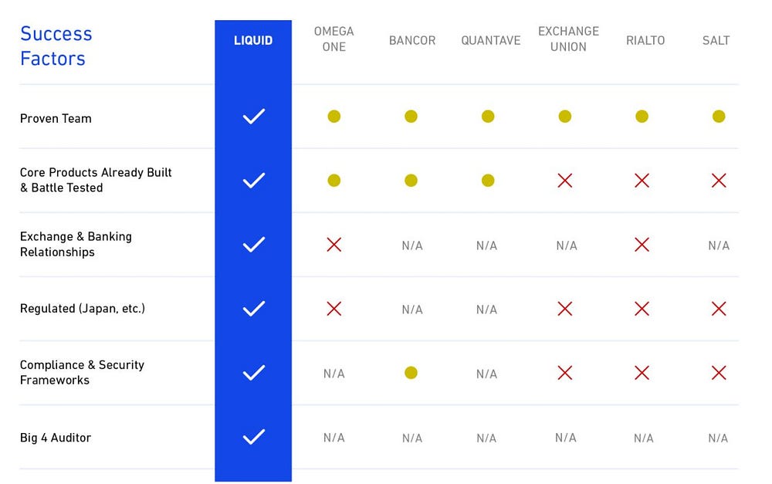The width and height of the screenshot is (772, 484).
Task: Click Rialto's N/A for Big 4 Auditor
Action: (x=644, y=438)
